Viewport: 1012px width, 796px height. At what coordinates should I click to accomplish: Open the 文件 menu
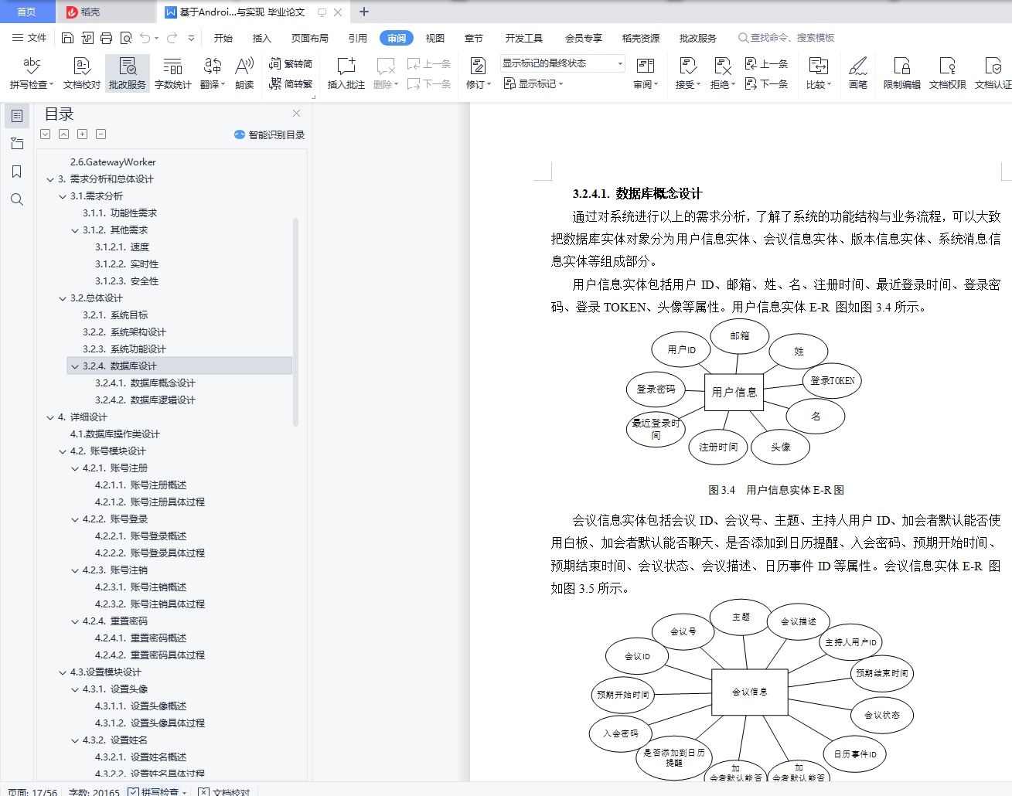[x=29, y=38]
